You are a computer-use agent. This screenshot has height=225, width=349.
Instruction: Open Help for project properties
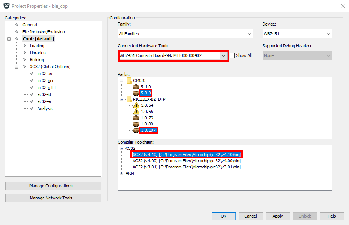pyautogui.click(x=332, y=216)
